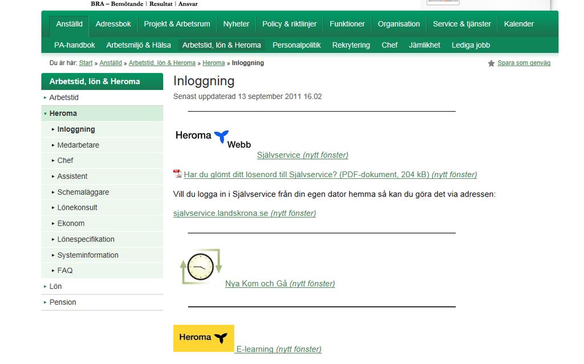Go to Projekt & Arbetsrum
Viewport: 584px width, 364px height.
[177, 24]
